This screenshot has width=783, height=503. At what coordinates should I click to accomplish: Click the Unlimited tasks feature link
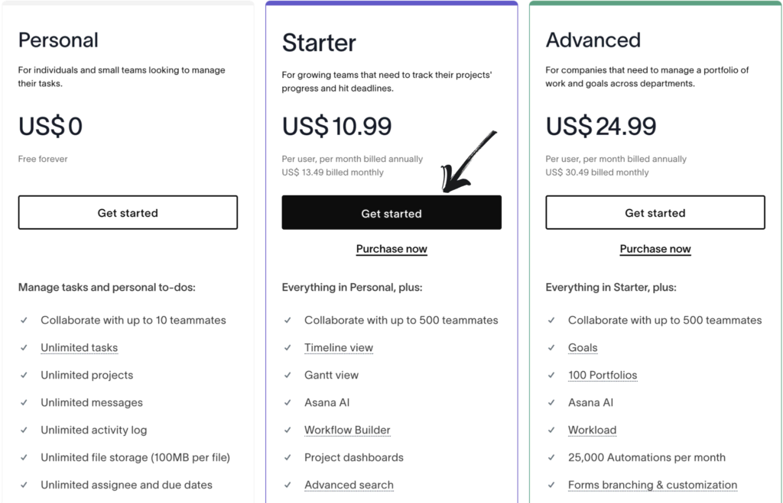(80, 348)
